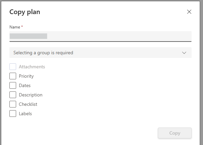Select the highlighted plan name text

28,36
